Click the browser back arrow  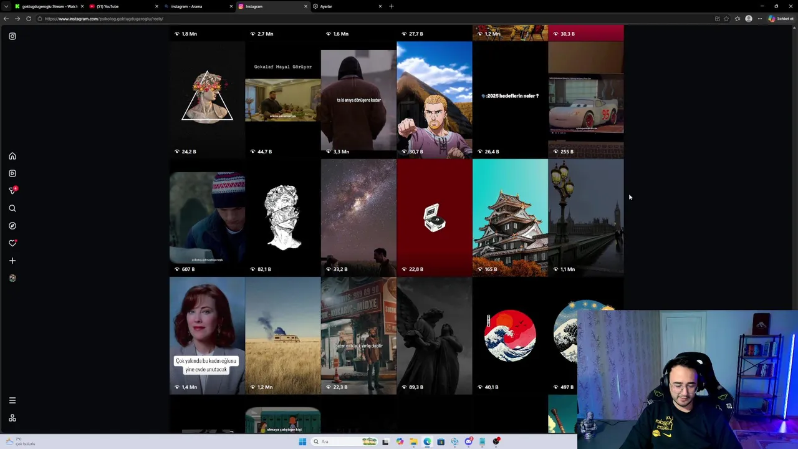click(6, 19)
